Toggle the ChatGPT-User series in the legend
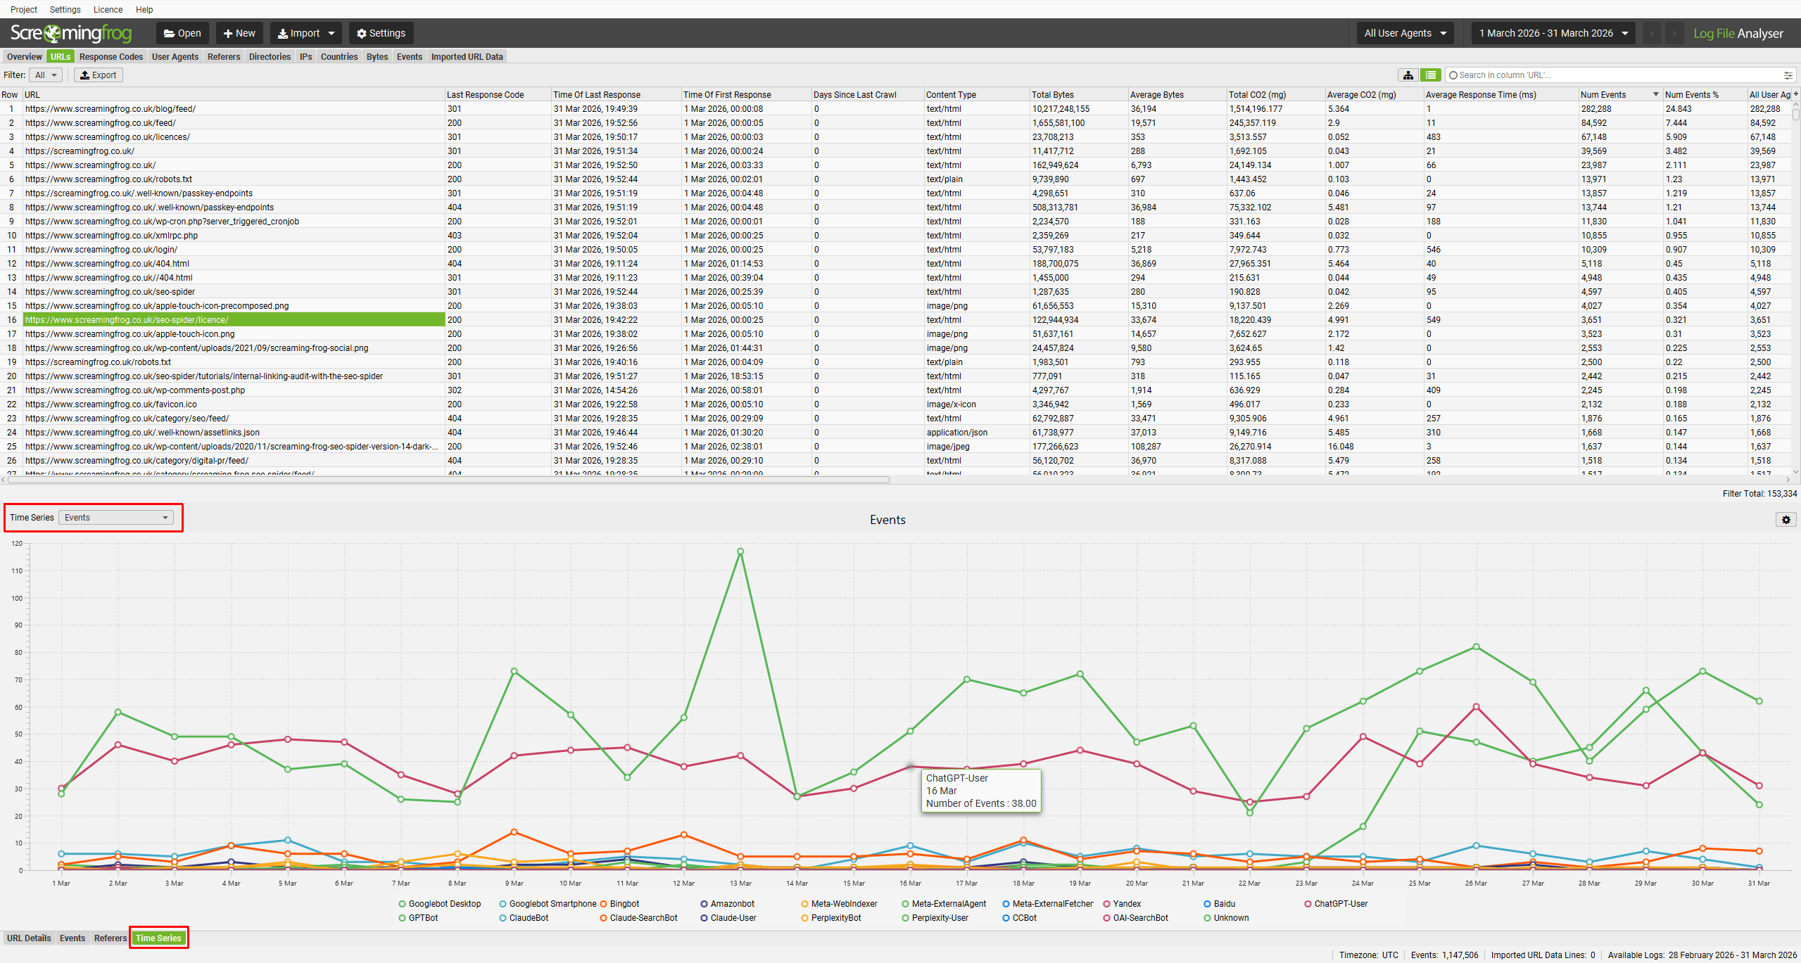This screenshot has height=963, width=1801. click(x=1336, y=903)
